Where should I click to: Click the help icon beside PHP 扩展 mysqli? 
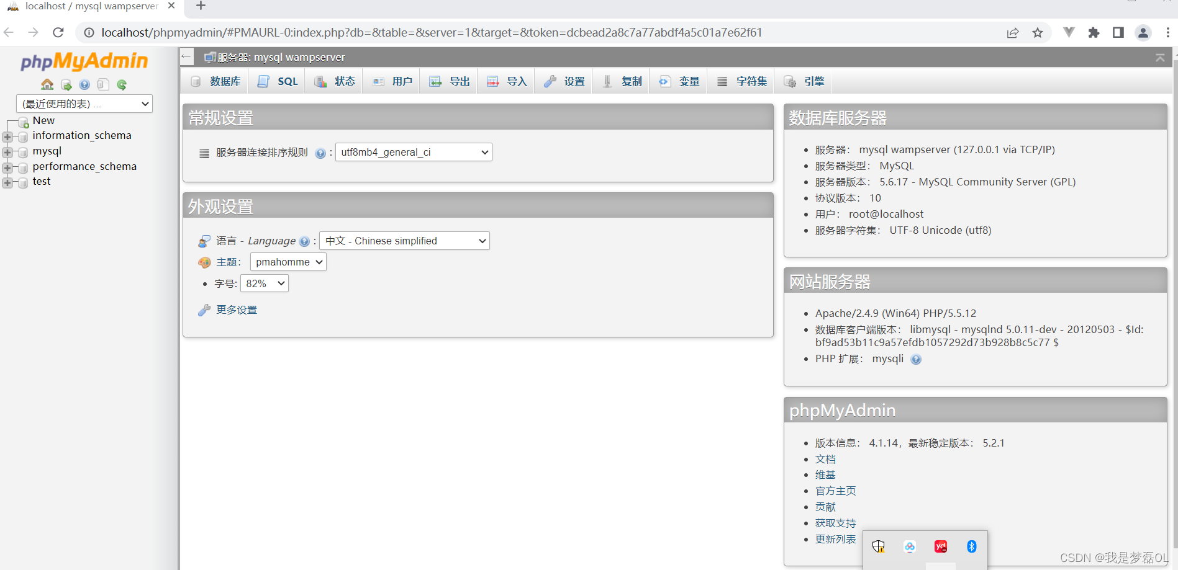coord(916,359)
